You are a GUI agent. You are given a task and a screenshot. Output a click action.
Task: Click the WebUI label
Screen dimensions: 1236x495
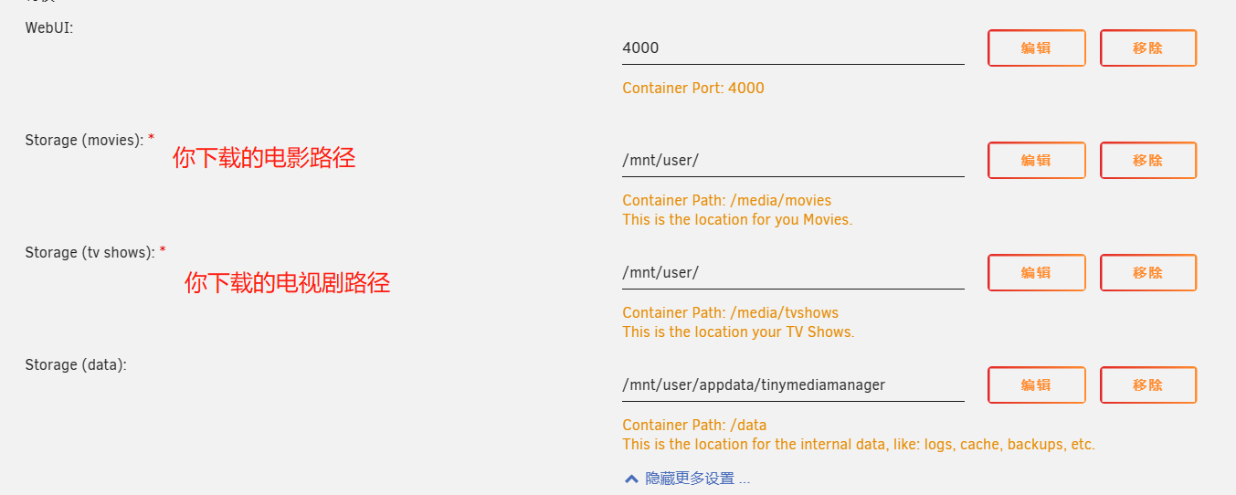pos(49,28)
